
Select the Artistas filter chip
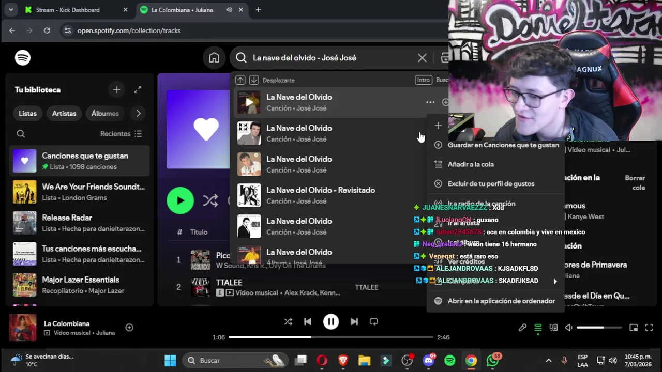click(x=64, y=113)
